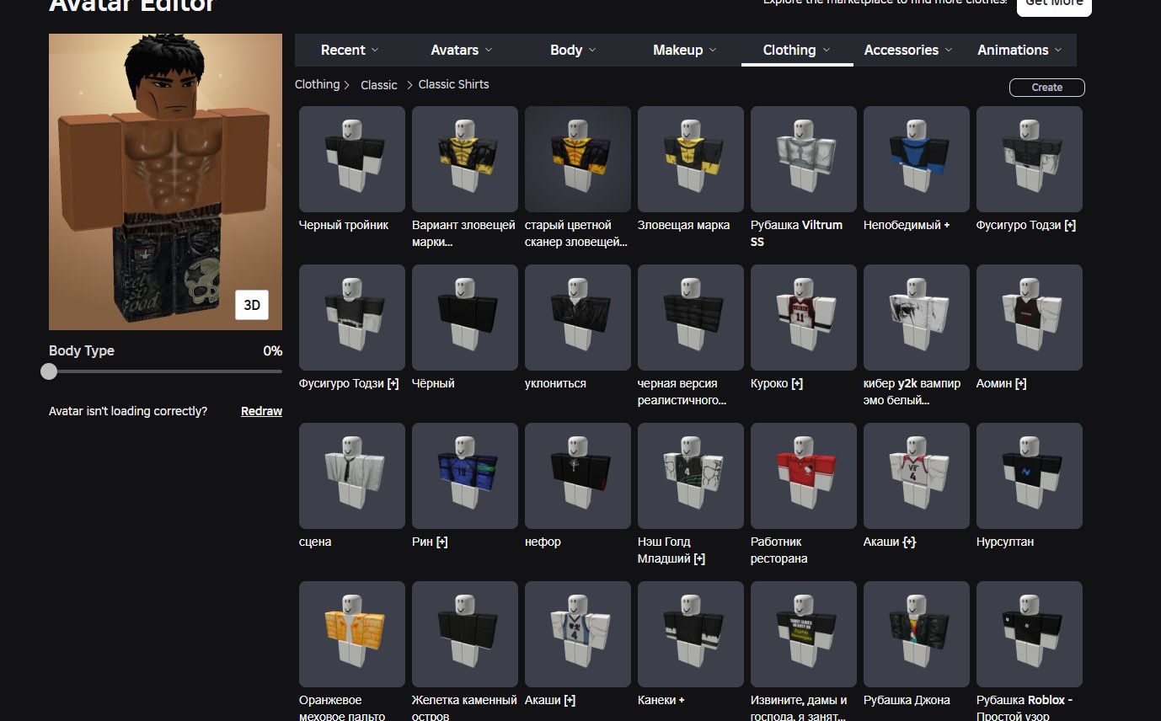Choose the Зловещая марка shirt thumbnail
1161x721 pixels.
point(691,159)
